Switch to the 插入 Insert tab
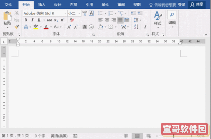The width and height of the screenshot is (211, 139). click(x=42, y=5)
